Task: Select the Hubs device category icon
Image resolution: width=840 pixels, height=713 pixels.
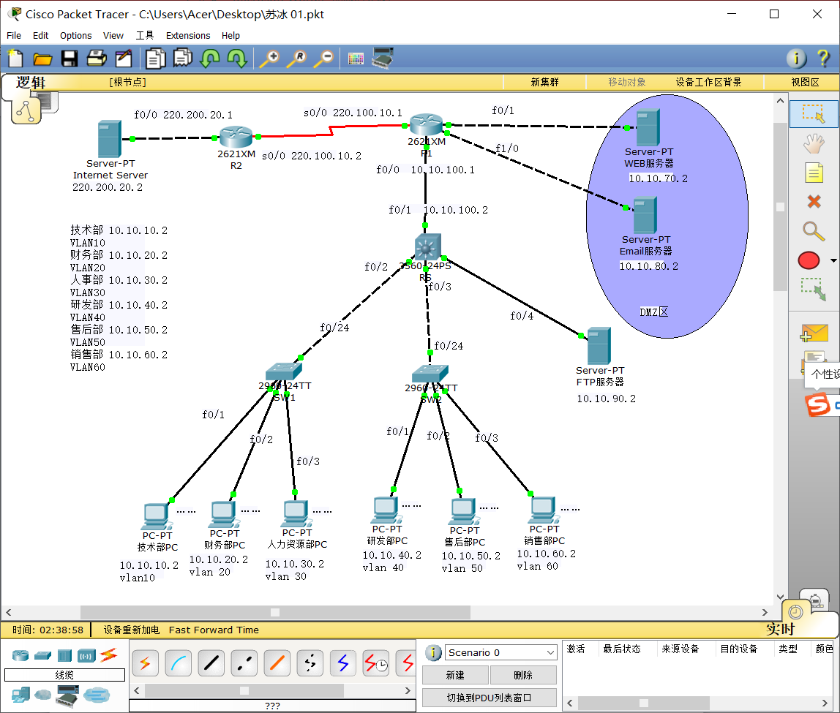Action: pos(64,655)
